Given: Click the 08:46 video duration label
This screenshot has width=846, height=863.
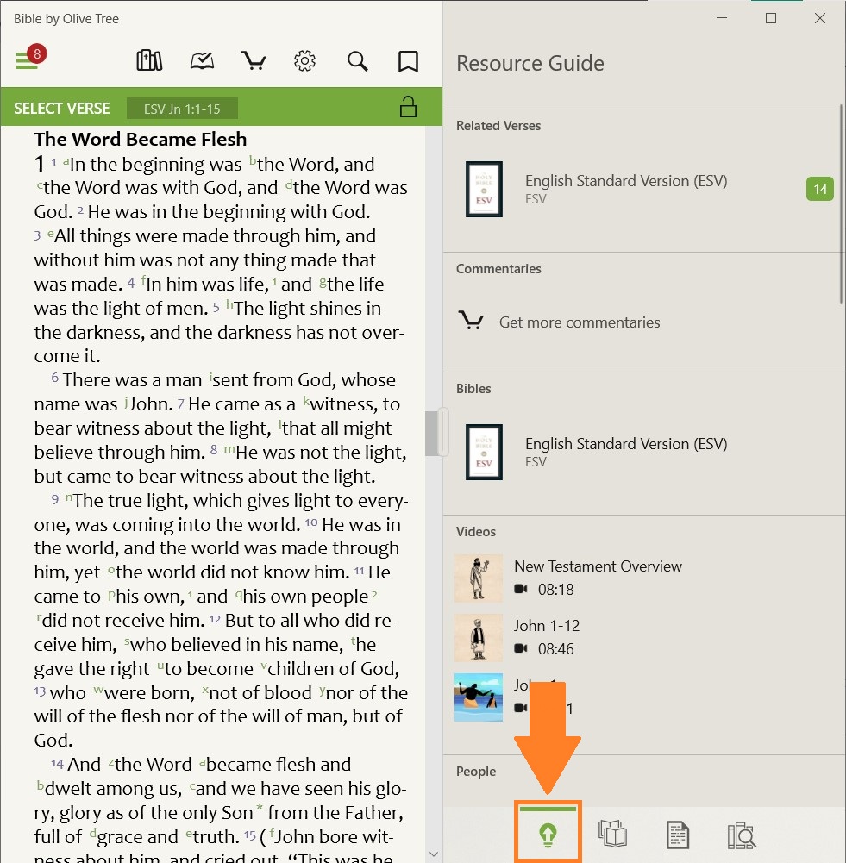Looking at the screenshot, I should [556, 649].
